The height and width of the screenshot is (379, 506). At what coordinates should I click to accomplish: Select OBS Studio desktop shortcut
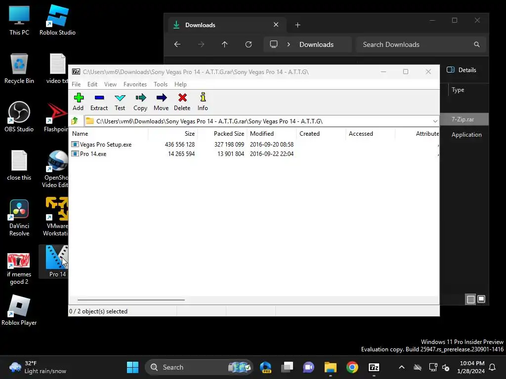click(19, 116)
